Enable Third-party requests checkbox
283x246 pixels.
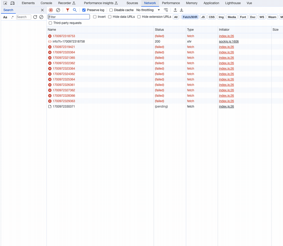pyautogui.click(x=50, y=23)
